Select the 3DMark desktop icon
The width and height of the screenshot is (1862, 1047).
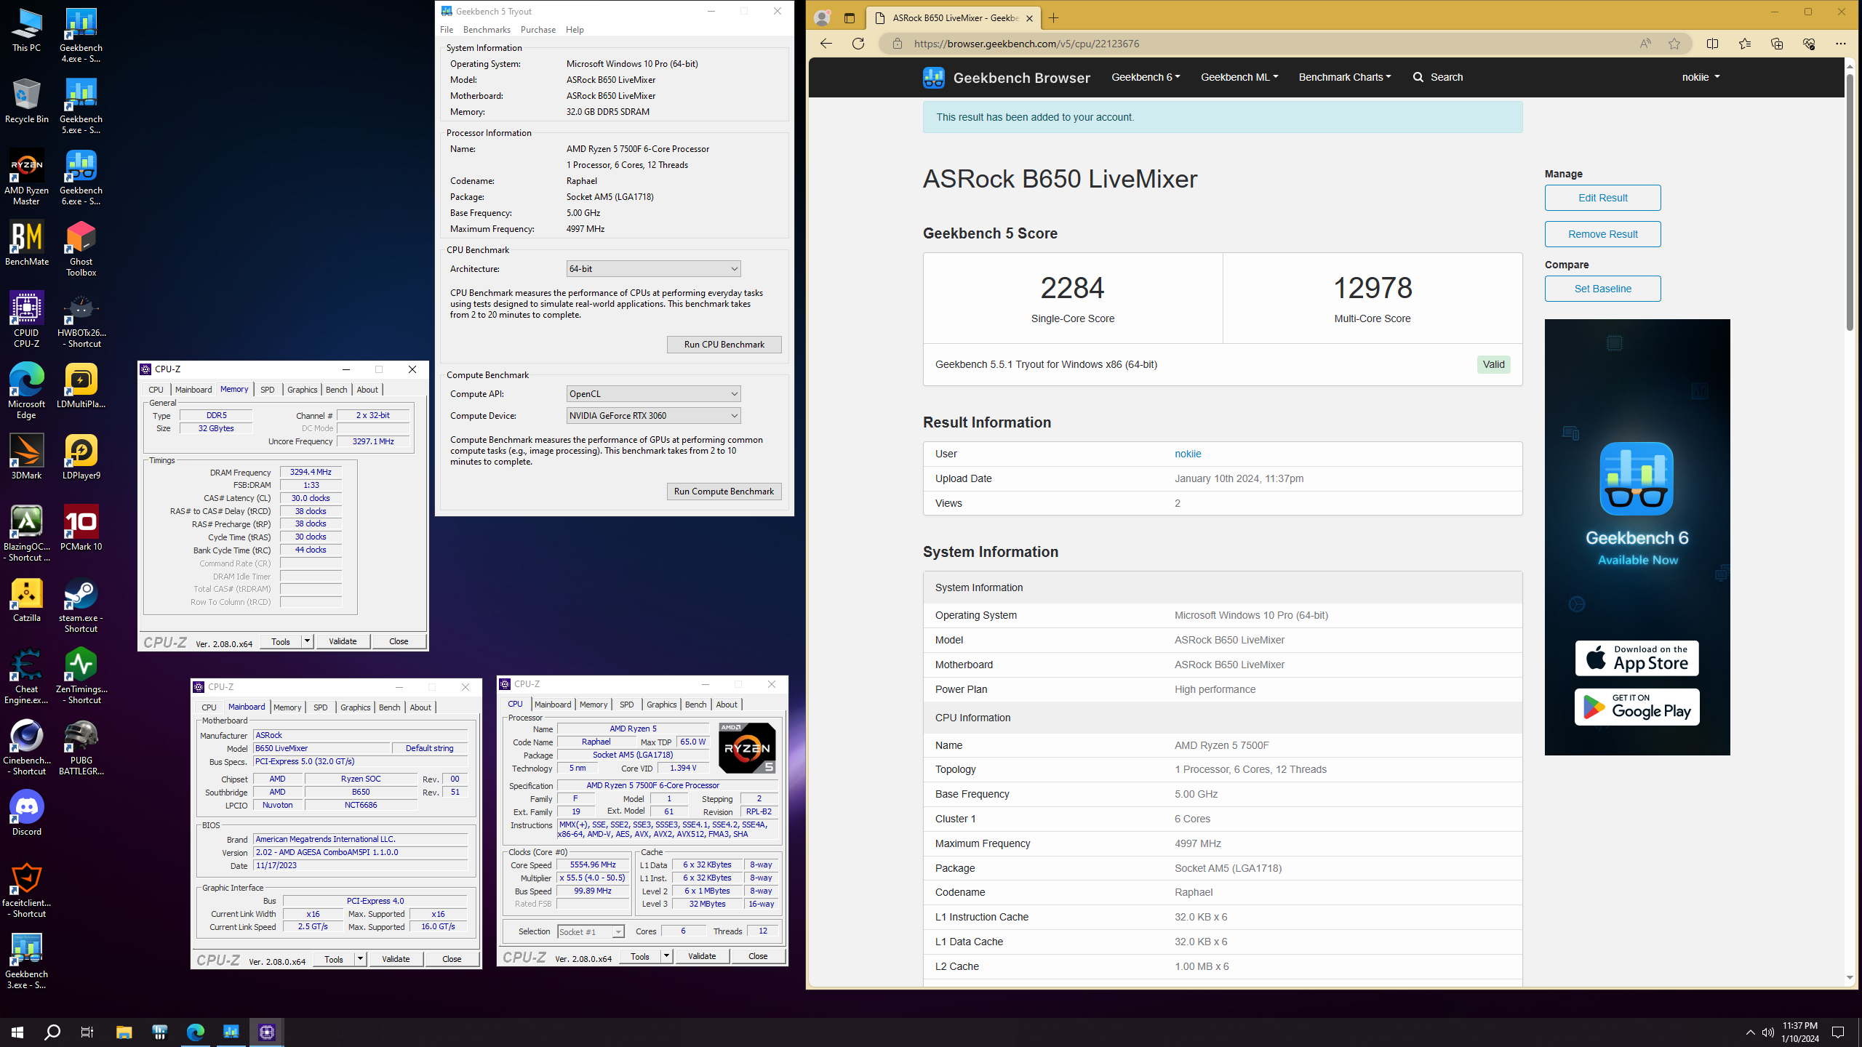(x=26, y=457)
